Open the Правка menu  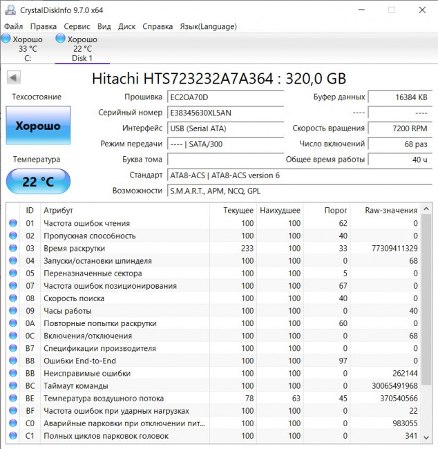(x=44, y=27)
